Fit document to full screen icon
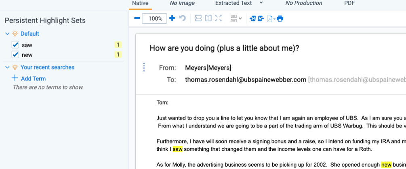 coord(219,19)
